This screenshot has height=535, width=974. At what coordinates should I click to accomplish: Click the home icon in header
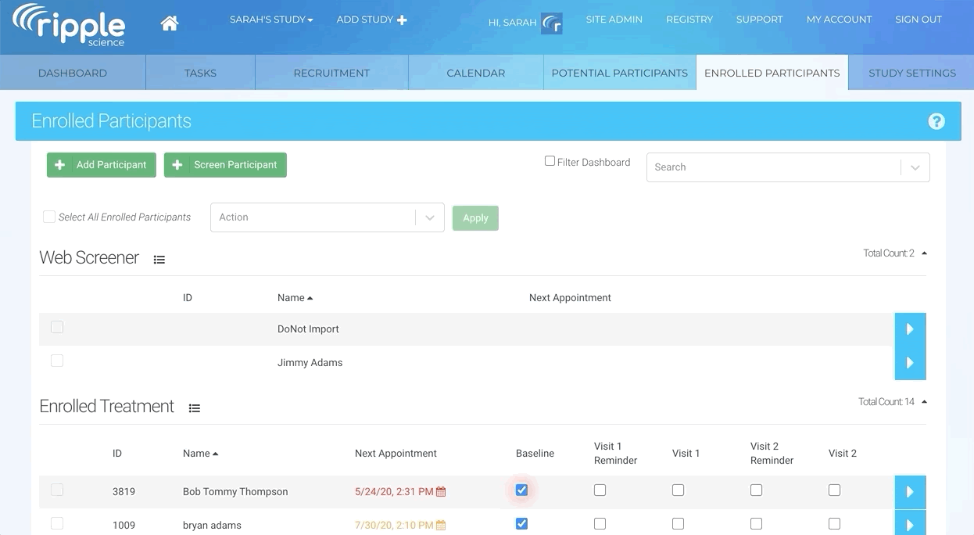(169, 23)
